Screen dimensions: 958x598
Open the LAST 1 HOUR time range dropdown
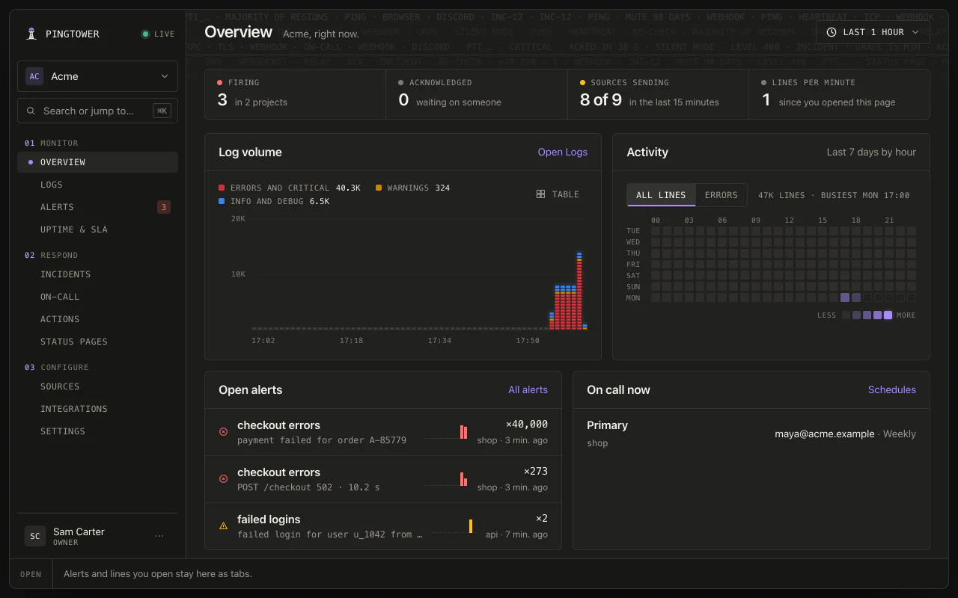(x=873, y=32)
